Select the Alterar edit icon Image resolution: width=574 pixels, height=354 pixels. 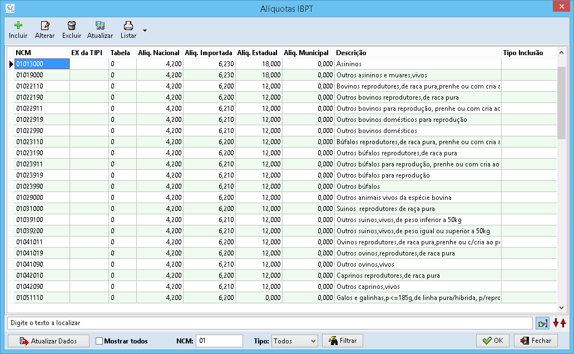coord(44,25)
